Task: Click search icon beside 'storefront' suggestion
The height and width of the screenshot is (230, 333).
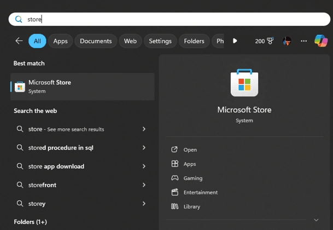Action: (x=20, y=185)
